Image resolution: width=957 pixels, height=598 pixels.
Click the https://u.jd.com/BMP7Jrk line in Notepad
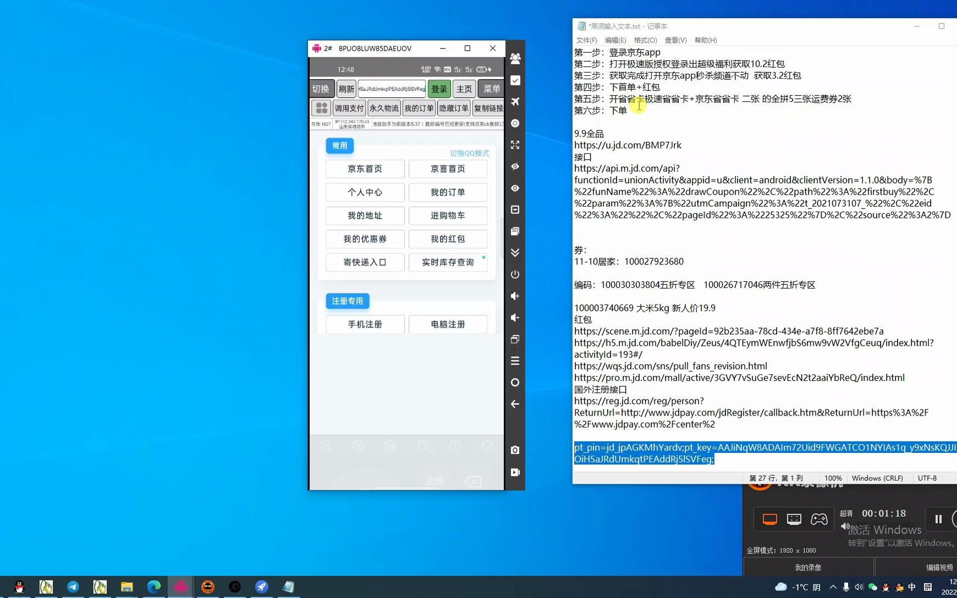click(628, 145)
